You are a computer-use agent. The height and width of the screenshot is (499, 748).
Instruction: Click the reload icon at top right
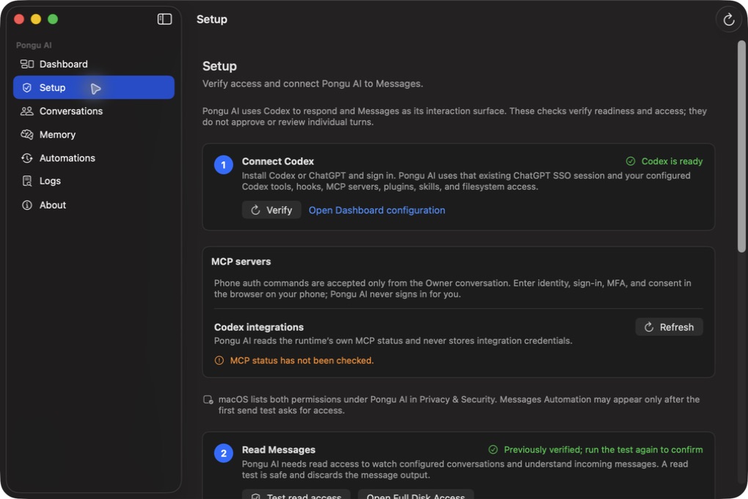click(728, 20)
